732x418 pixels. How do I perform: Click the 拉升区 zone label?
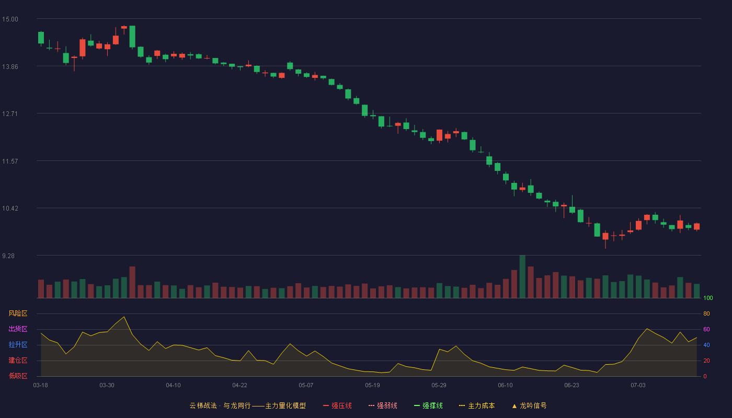click(x=18, y=345)
